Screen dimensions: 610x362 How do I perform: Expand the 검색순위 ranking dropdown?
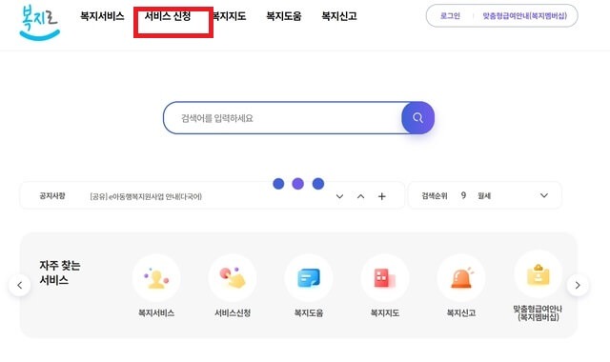pyautogui.click(x=544, y=195)
